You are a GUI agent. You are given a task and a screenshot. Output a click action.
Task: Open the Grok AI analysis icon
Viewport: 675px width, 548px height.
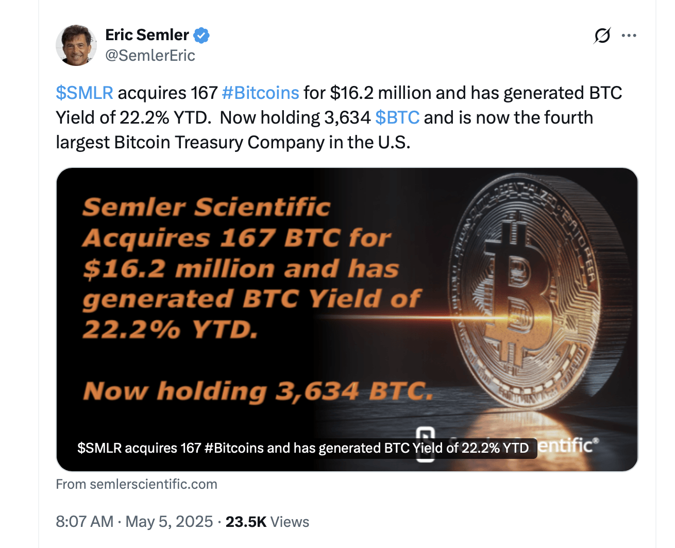point(602,35)
